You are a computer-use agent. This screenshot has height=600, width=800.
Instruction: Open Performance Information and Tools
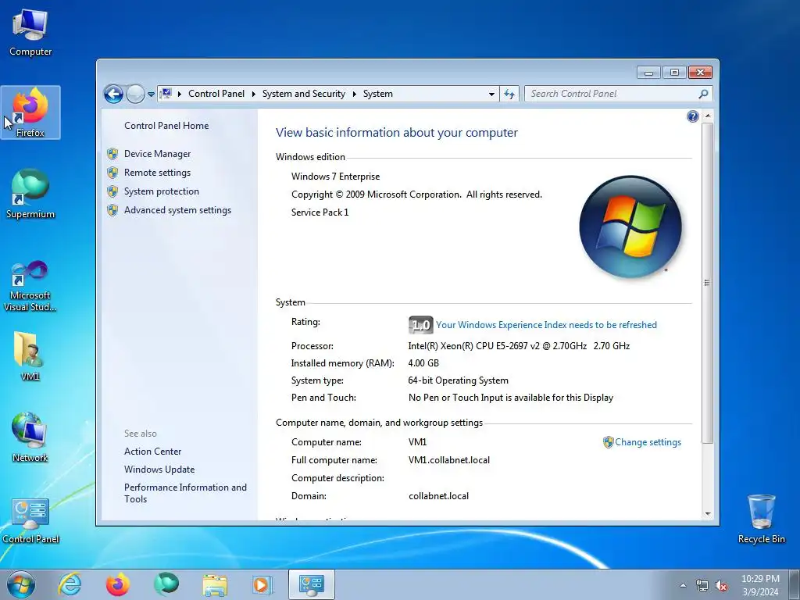[185, 493]
